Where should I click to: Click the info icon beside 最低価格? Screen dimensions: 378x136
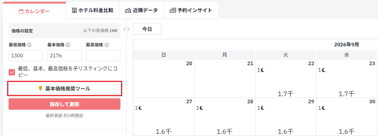(x=29, y=45)
